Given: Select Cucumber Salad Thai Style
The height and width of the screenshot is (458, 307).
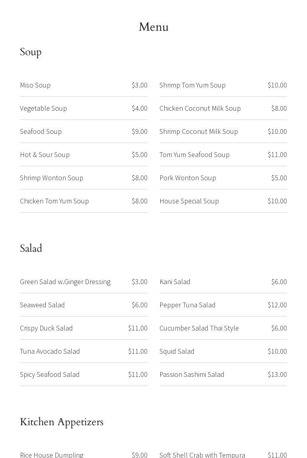Looking at the screenshot, I should coord(199,328).
